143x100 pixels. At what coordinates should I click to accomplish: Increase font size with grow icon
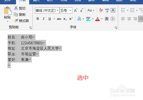(76, 10)
